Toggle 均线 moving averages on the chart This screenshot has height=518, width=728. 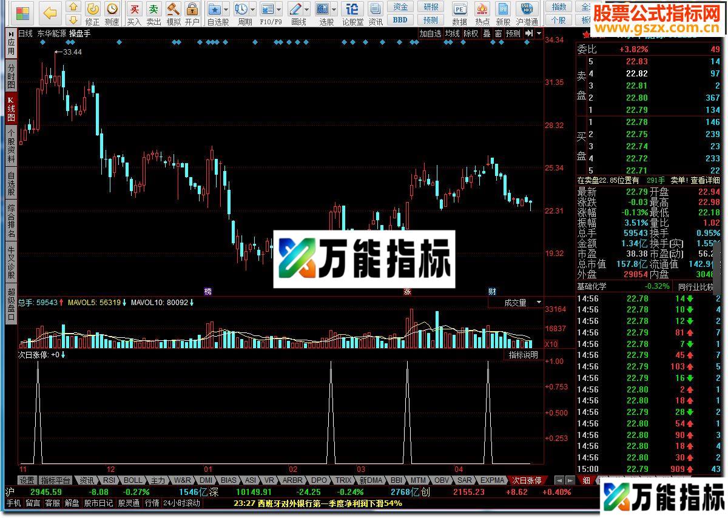(451, 33)
